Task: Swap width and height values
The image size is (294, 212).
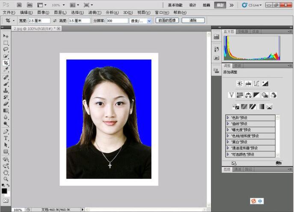Action: 55,21
